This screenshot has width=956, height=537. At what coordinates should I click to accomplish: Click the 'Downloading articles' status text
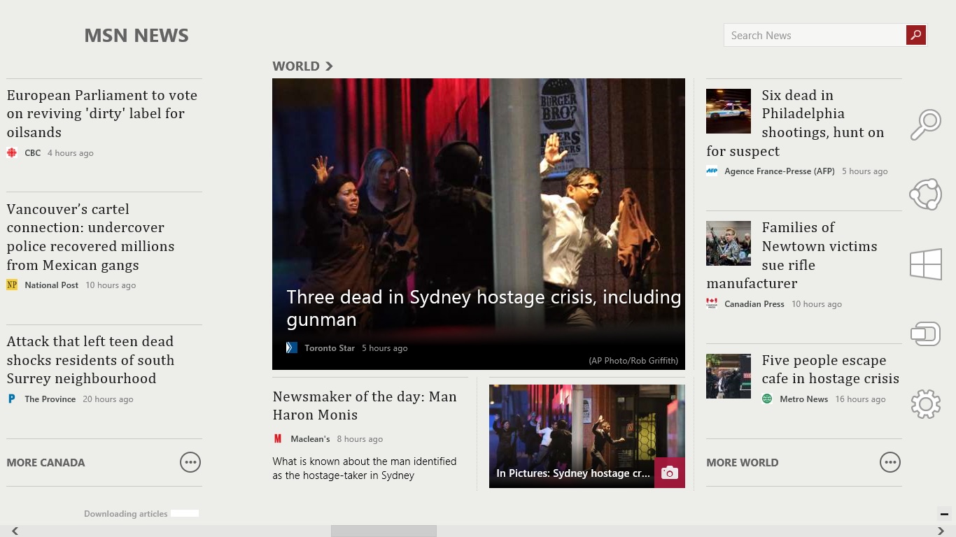(126, 513)
